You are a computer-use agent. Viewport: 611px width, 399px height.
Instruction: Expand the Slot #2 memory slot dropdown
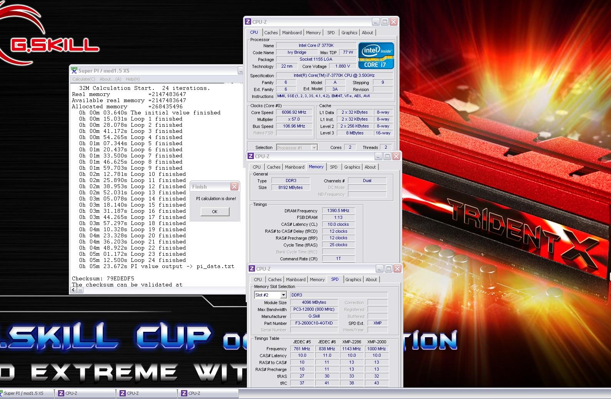click(283, 295)
